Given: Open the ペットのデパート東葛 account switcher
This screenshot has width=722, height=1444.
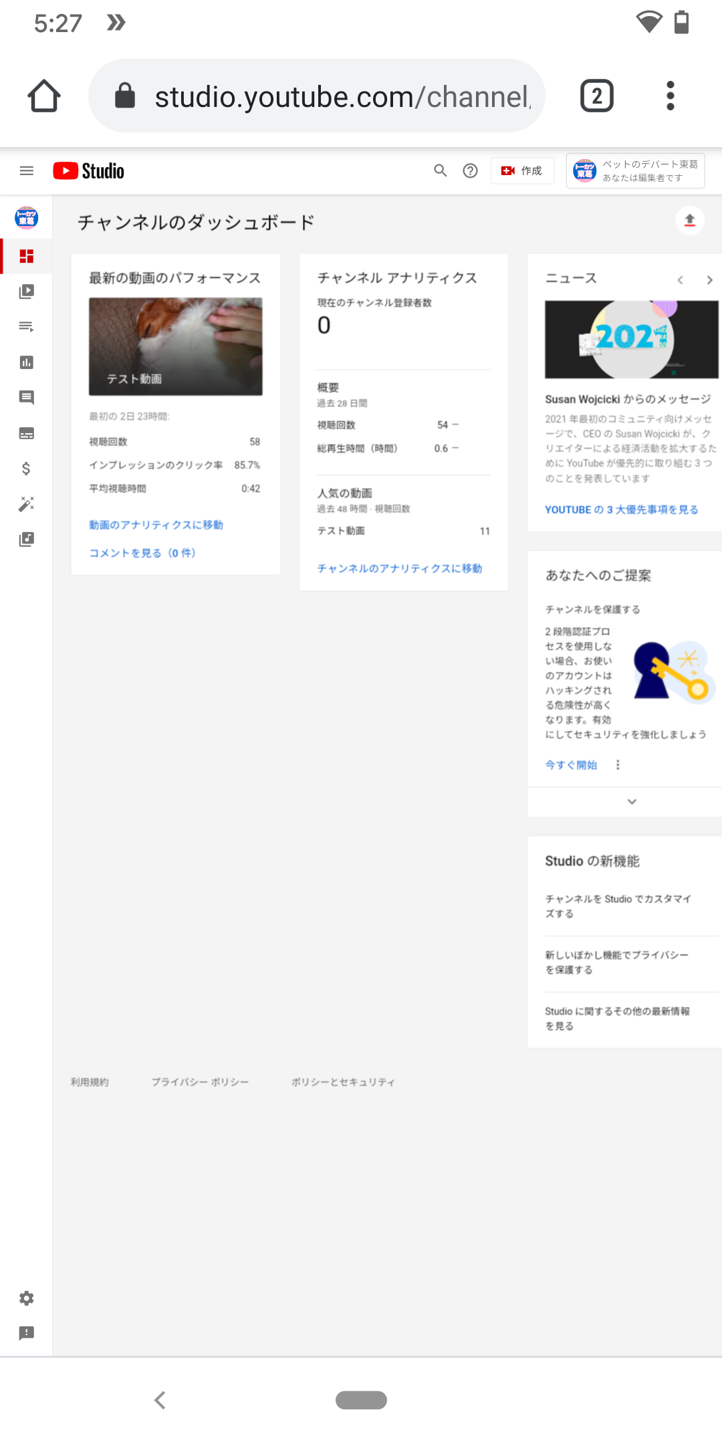Looking at the screenshot, I should pos(635,170).
